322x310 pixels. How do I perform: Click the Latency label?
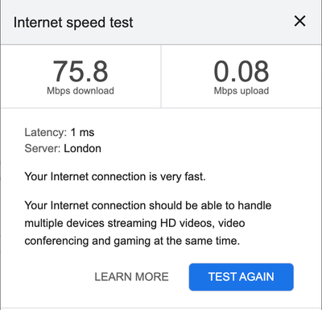[x=46, y=132]
